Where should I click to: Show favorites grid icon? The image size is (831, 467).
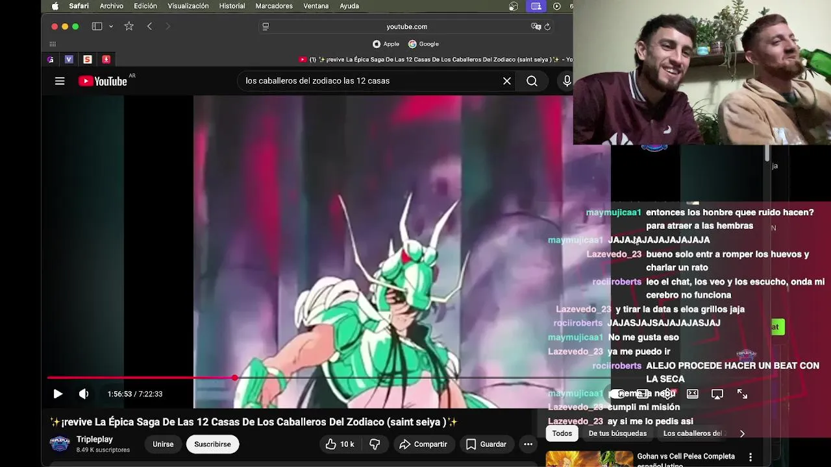(x=53, y=44)
